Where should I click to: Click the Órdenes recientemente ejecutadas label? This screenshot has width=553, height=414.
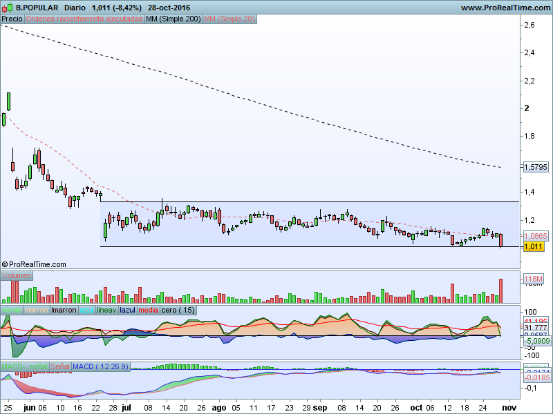tap(84, 19)
